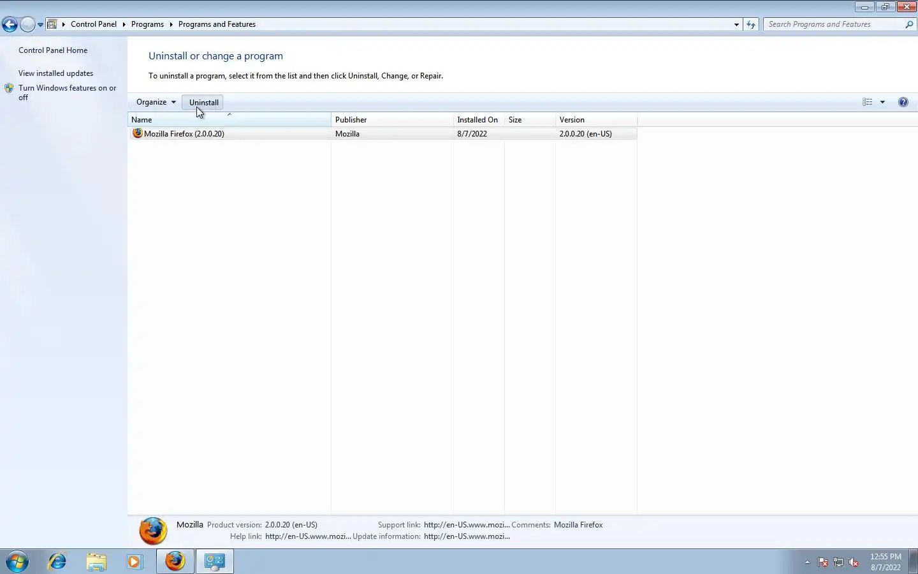918x574 pixels.
Task: Click the Control Panel taskbar button
Action: pos(215,561)
